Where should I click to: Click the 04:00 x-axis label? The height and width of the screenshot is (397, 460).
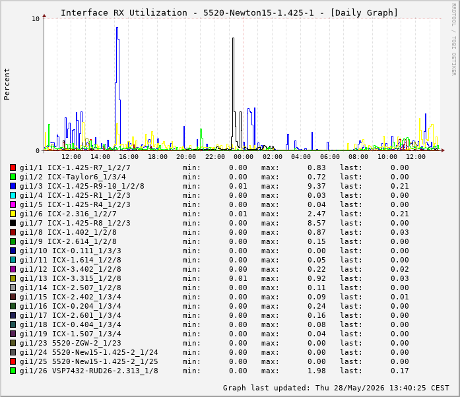coord(301,156)
